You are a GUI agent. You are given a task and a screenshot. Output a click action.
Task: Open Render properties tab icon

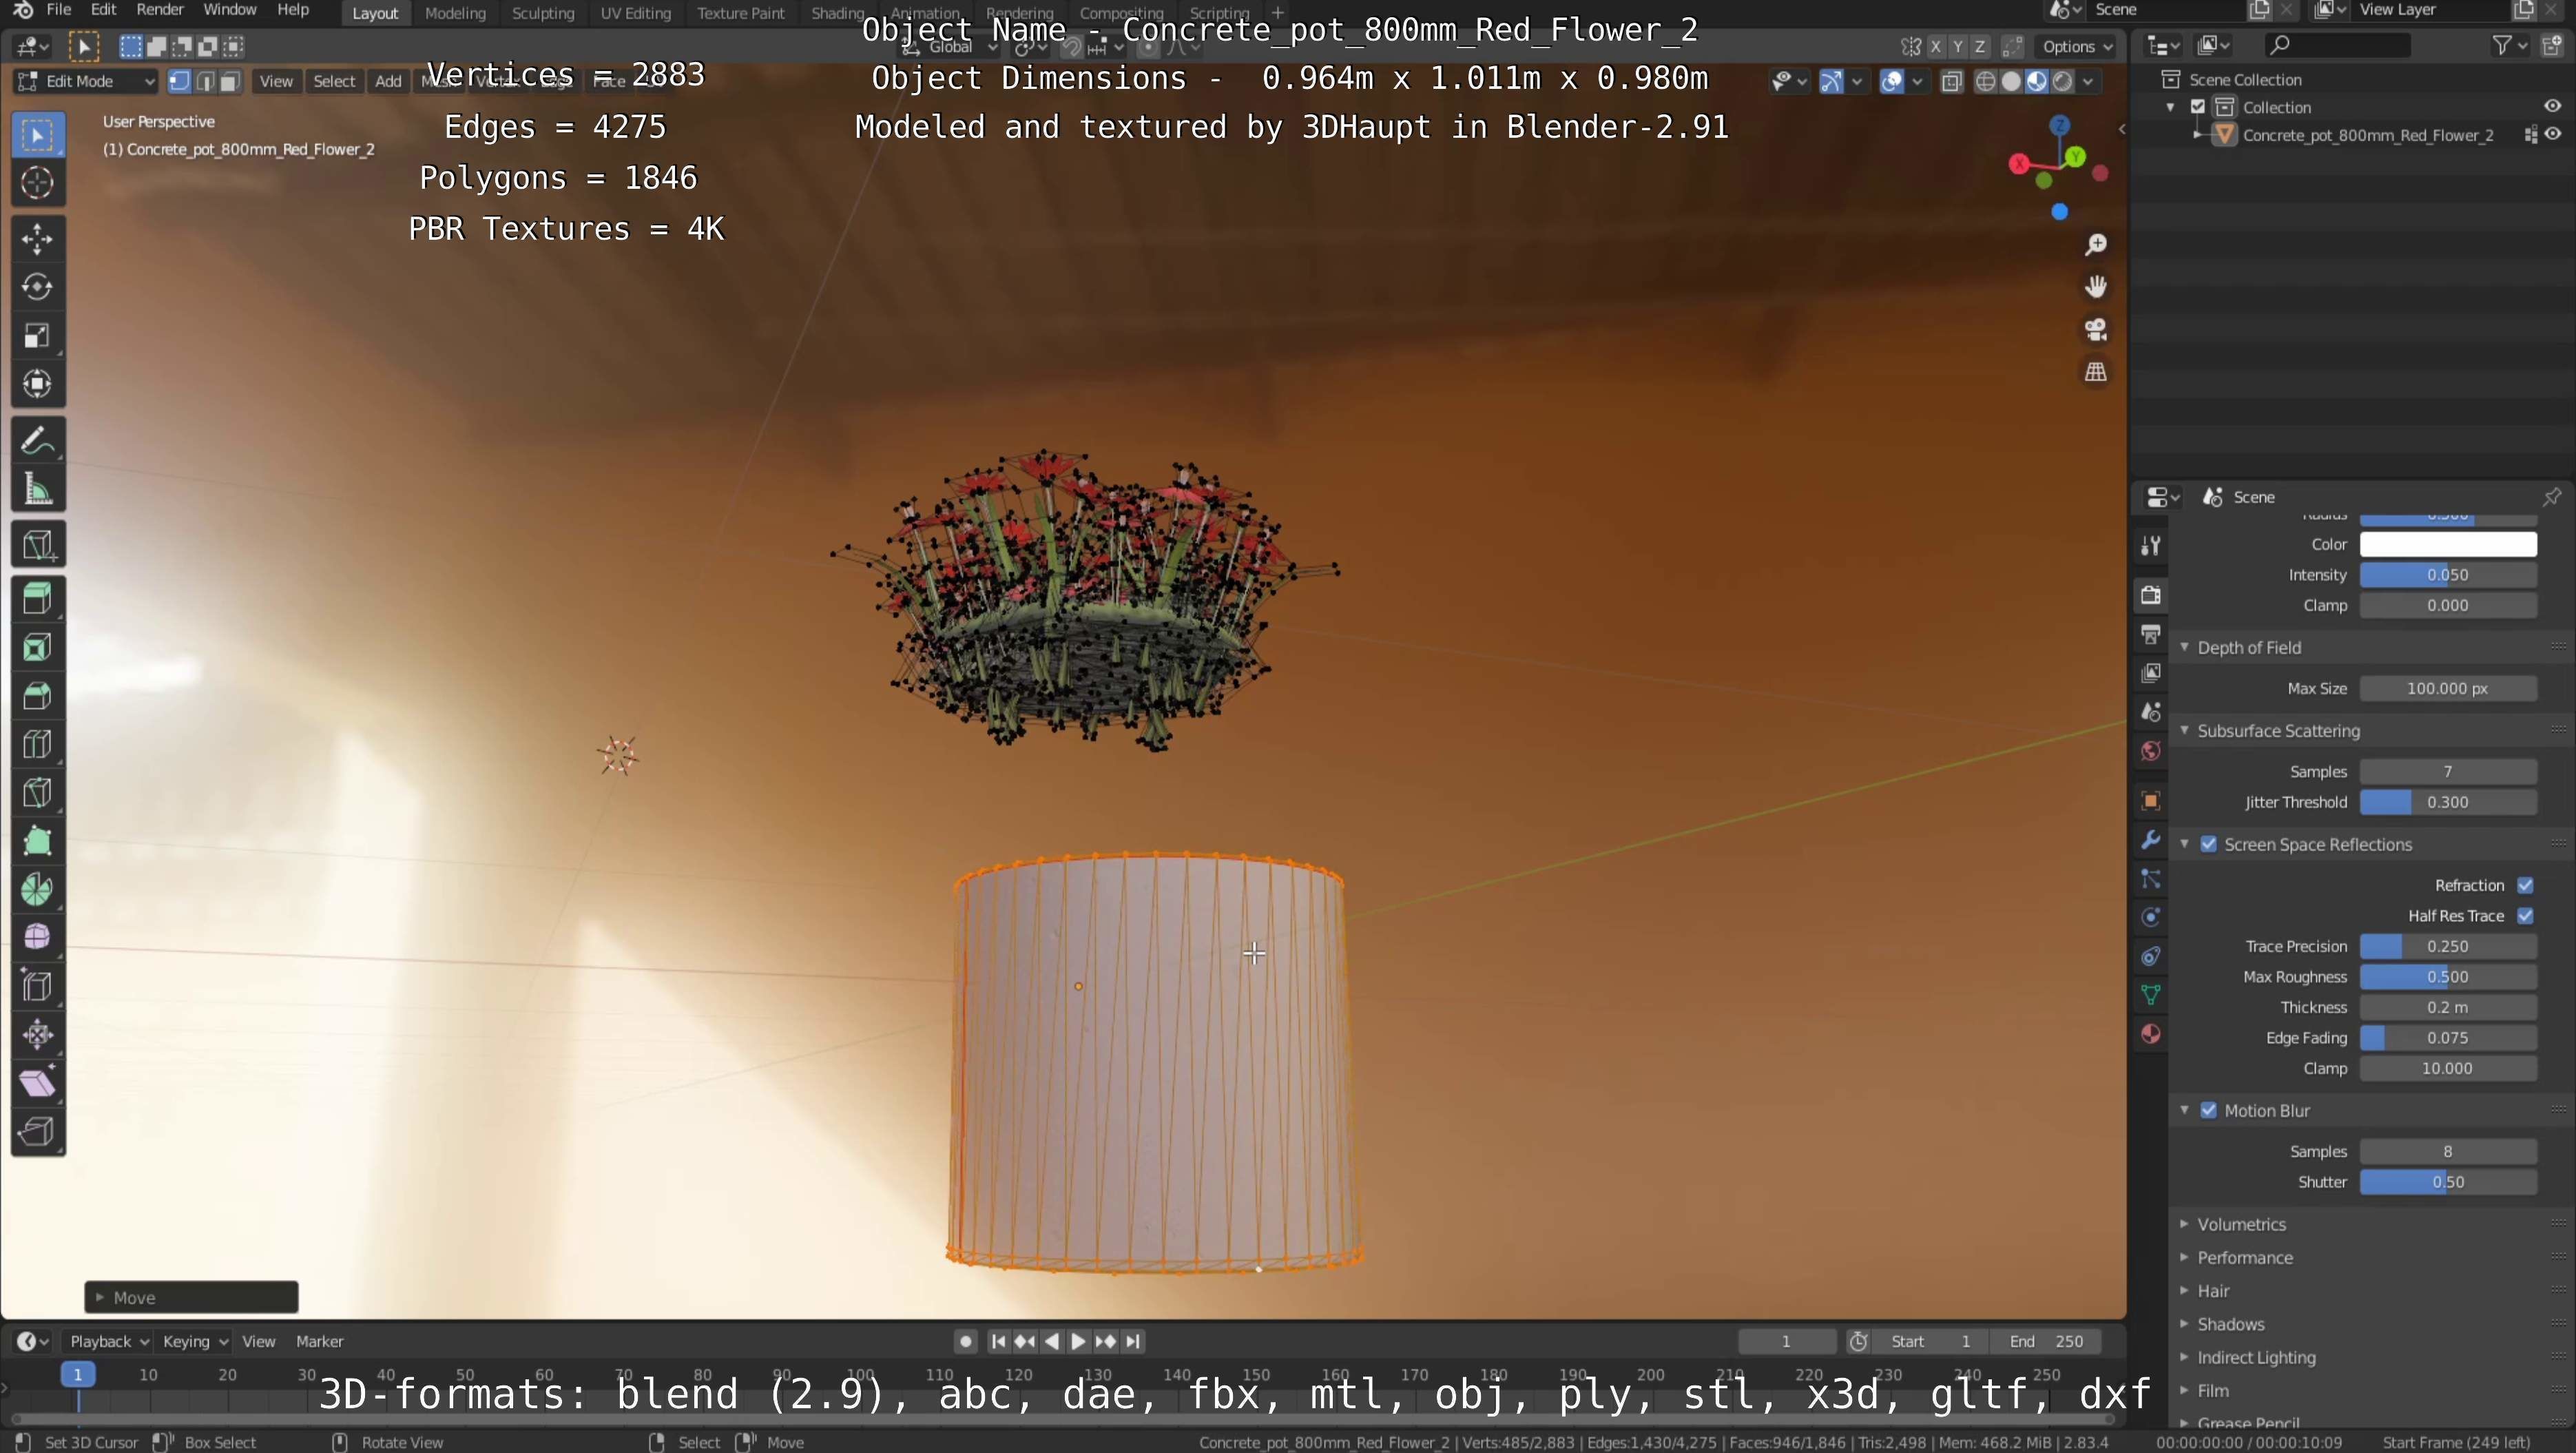[x=2151, y=595]
